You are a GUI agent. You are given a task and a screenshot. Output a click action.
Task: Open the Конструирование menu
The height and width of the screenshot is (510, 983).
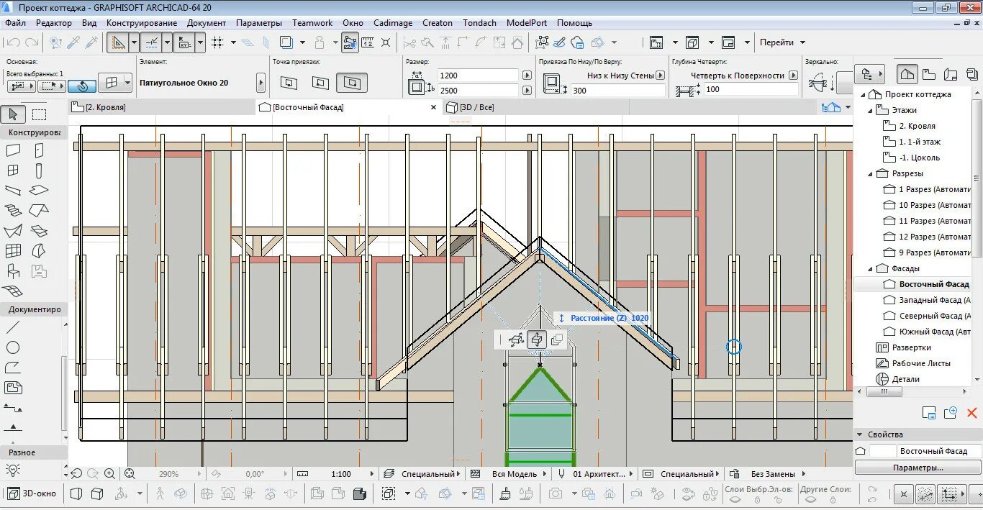[142, 23]
